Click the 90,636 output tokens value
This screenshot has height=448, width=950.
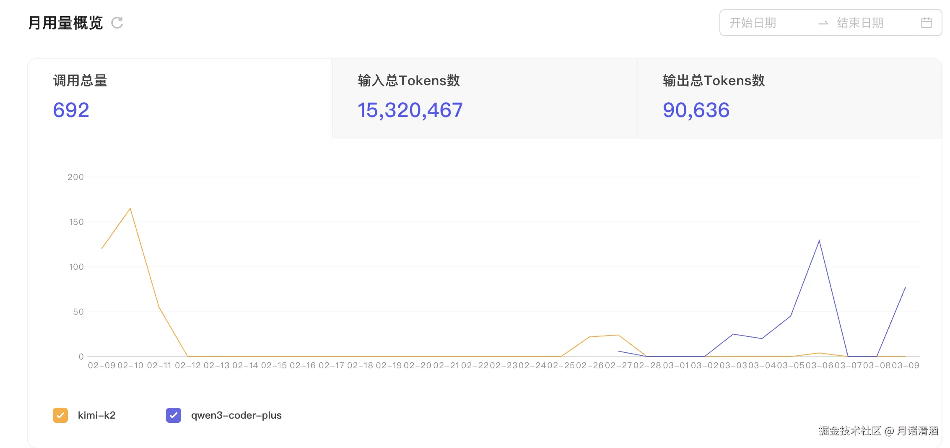point(696,110)
